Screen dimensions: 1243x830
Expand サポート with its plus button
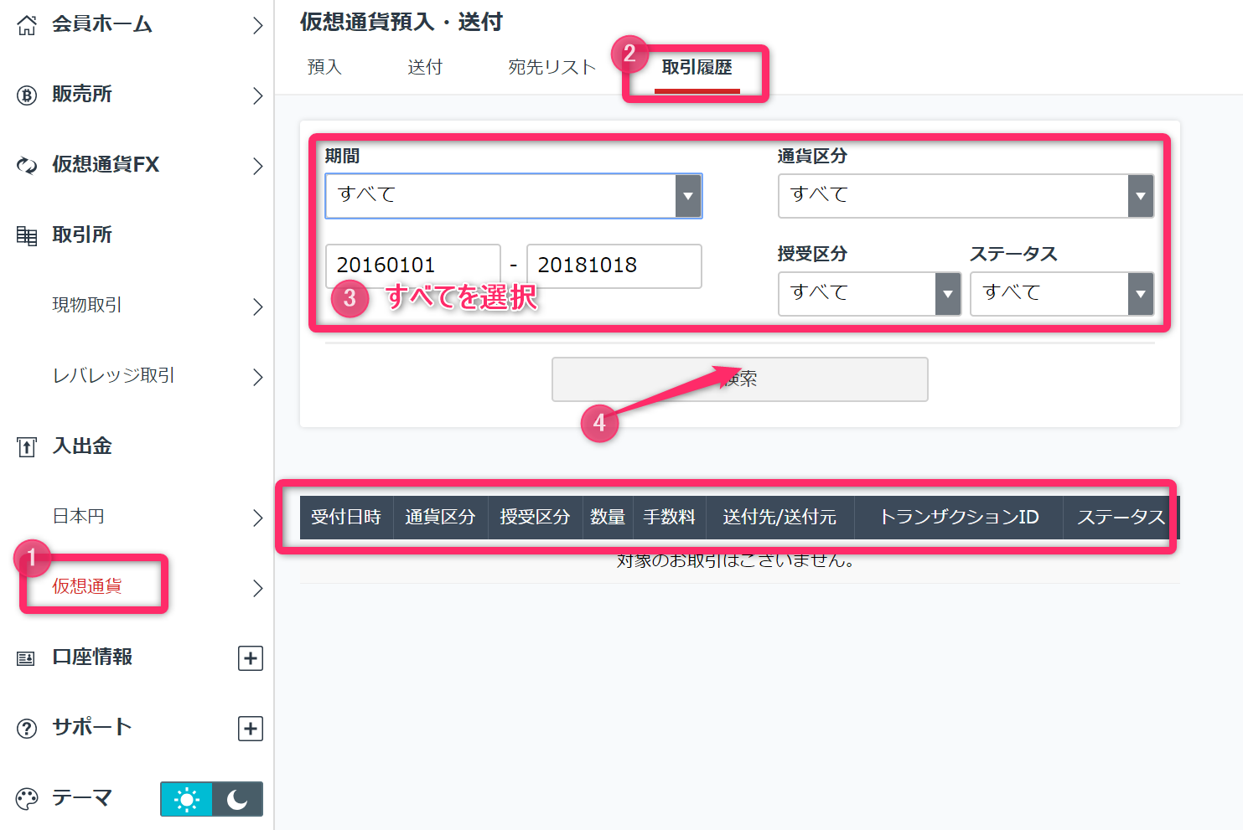[250, 727]
